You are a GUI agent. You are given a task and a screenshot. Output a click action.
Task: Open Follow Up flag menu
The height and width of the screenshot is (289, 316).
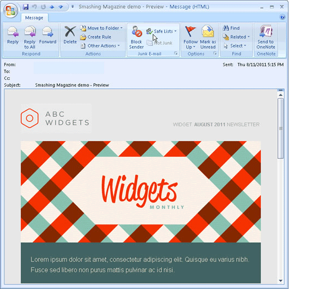[190, 38]
